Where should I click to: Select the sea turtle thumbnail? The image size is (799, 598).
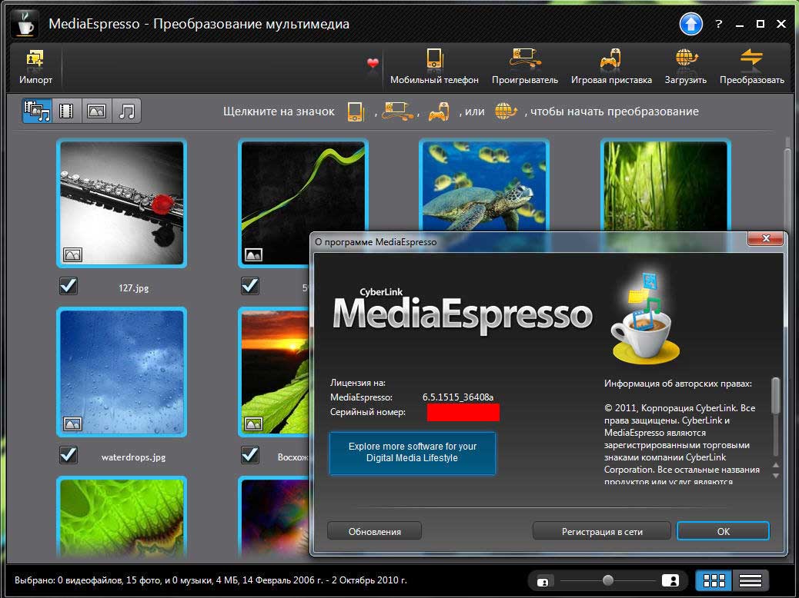click(x=484, y=186)
